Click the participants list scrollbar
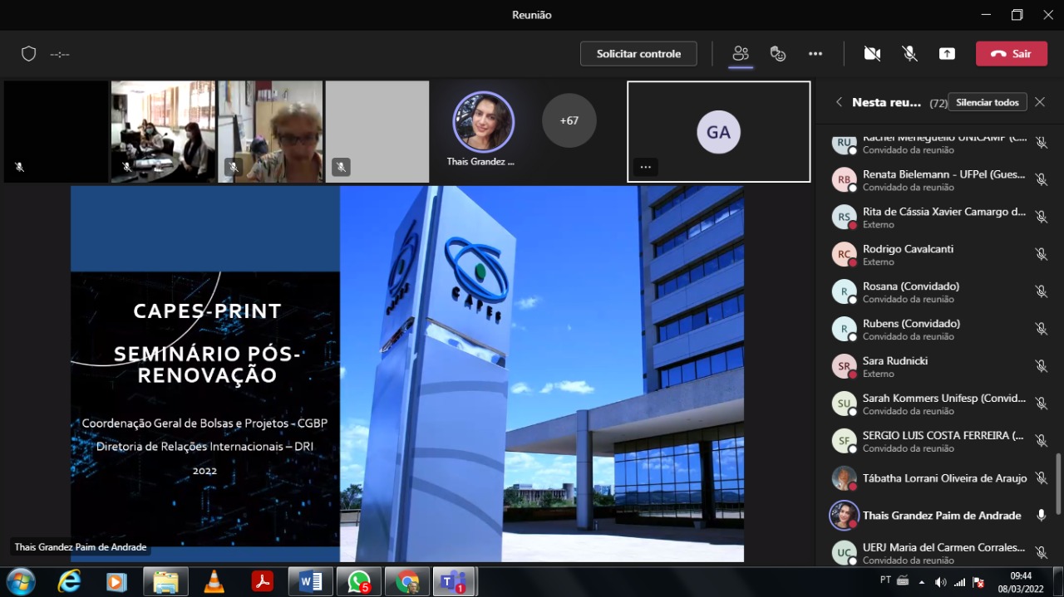 (1058, 483)
